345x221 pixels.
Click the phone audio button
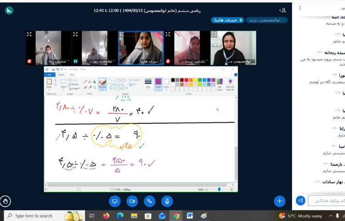(149, 201)
